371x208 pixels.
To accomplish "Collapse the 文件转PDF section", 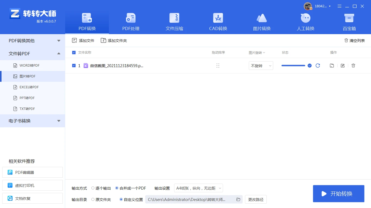I will coord(59,53).
